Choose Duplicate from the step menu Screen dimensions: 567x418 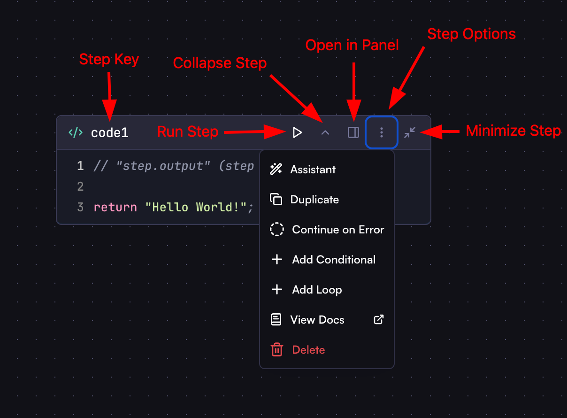point(315,199)
